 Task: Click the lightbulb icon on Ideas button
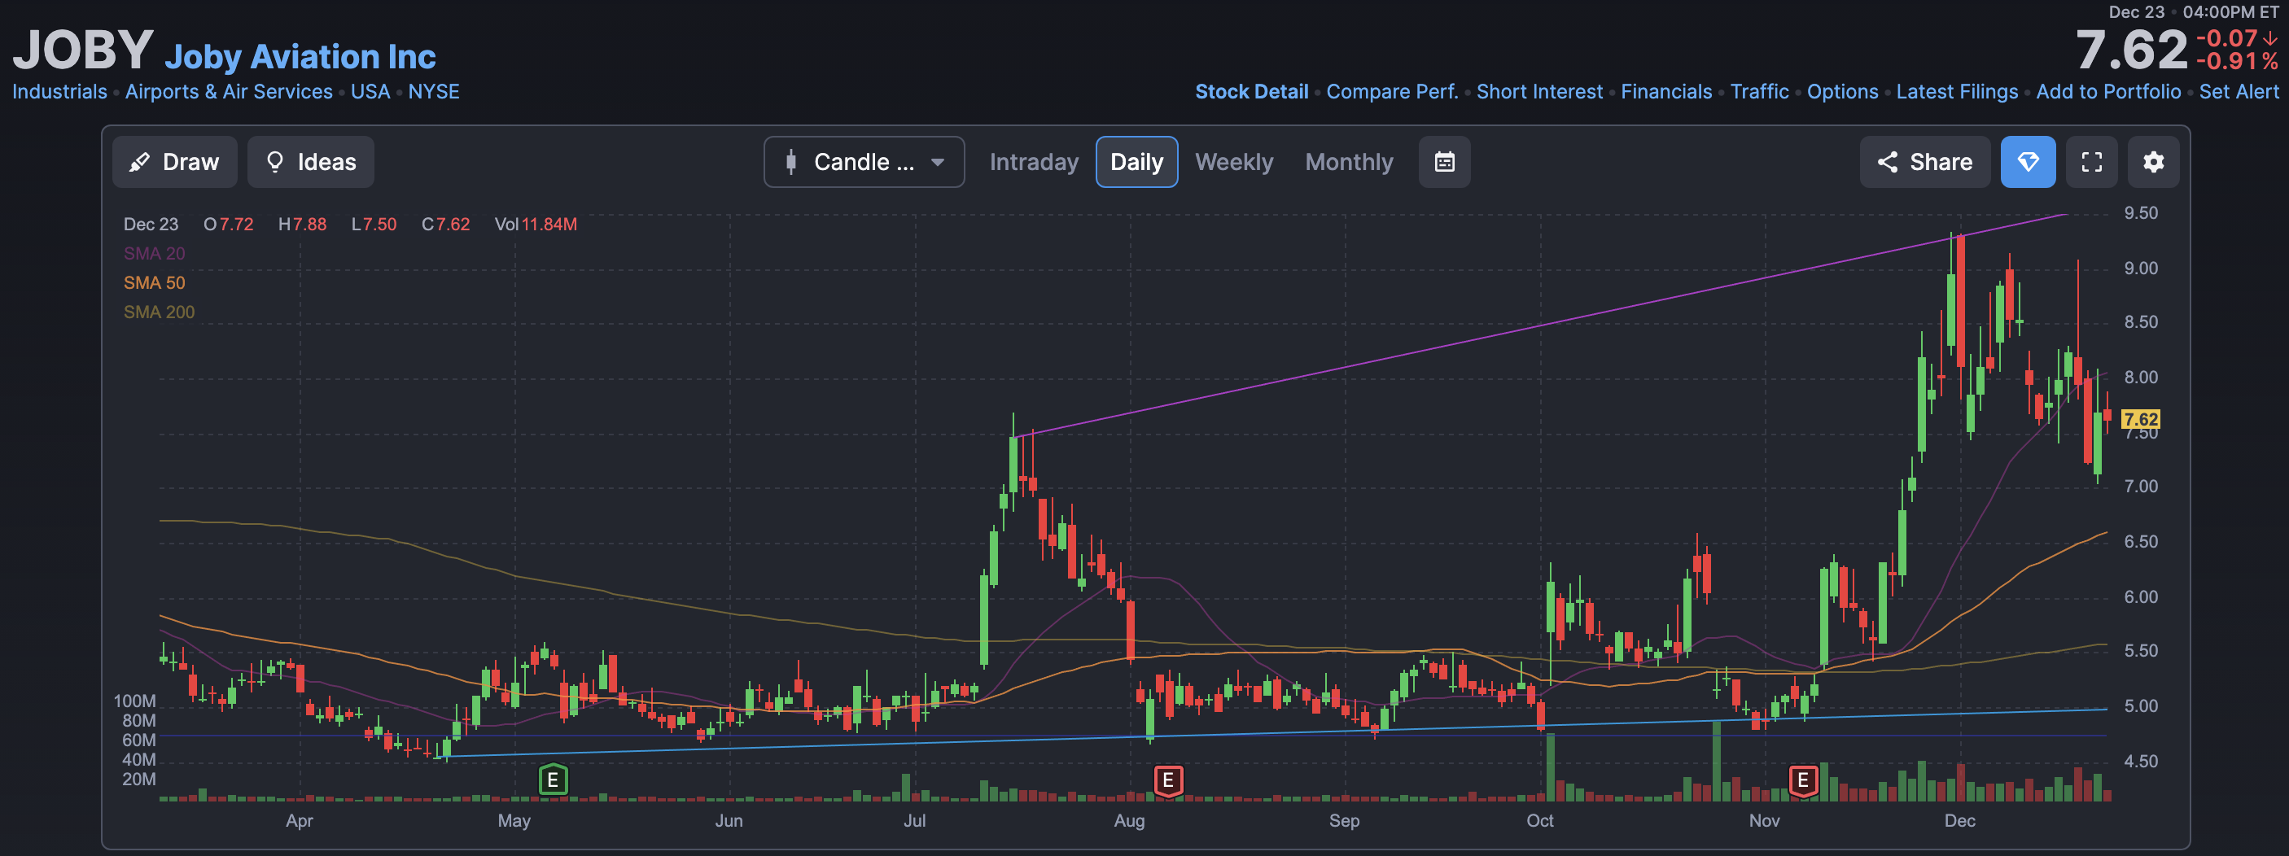point(274,162)
